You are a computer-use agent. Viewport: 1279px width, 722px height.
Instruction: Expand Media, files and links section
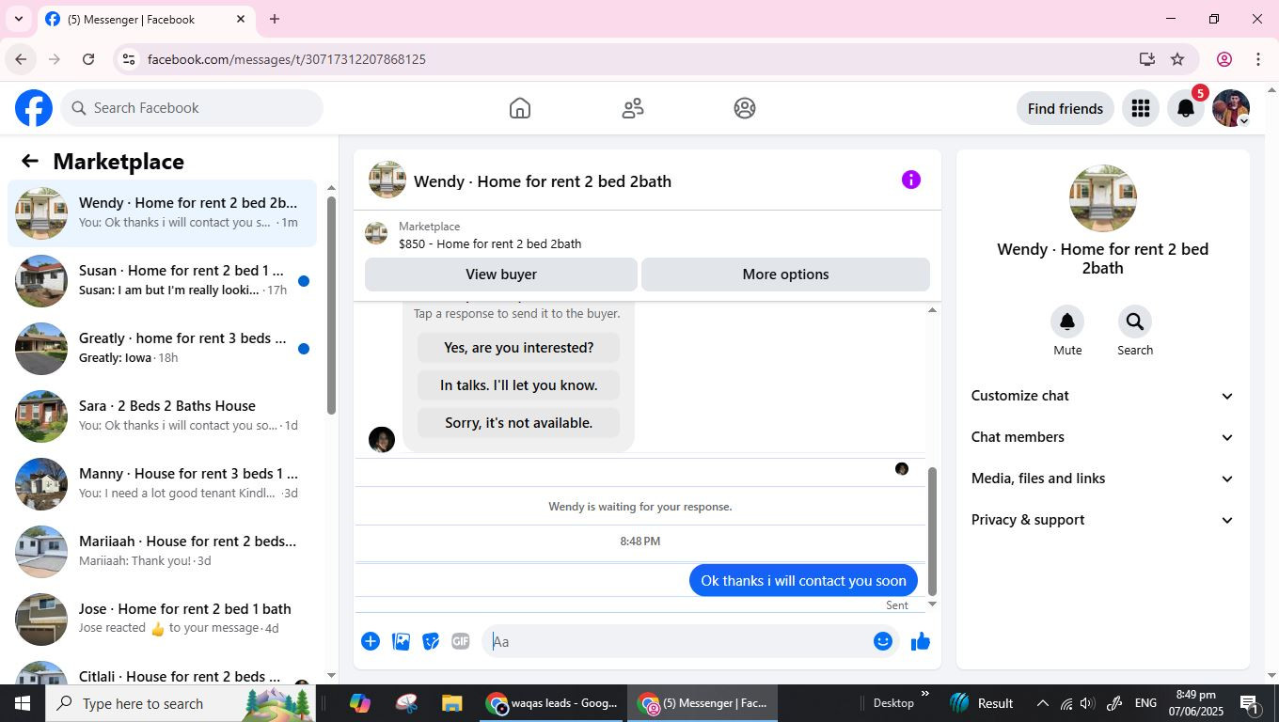(1102, 479)
